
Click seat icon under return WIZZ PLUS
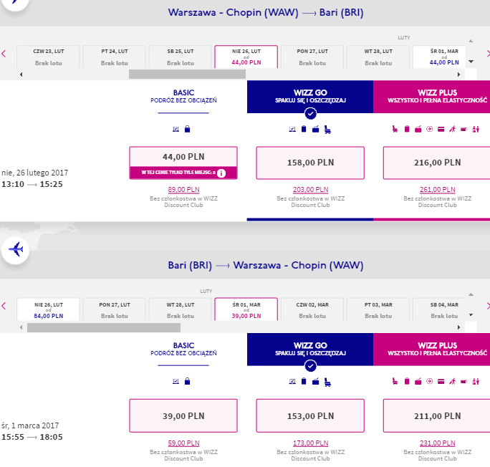395,382
